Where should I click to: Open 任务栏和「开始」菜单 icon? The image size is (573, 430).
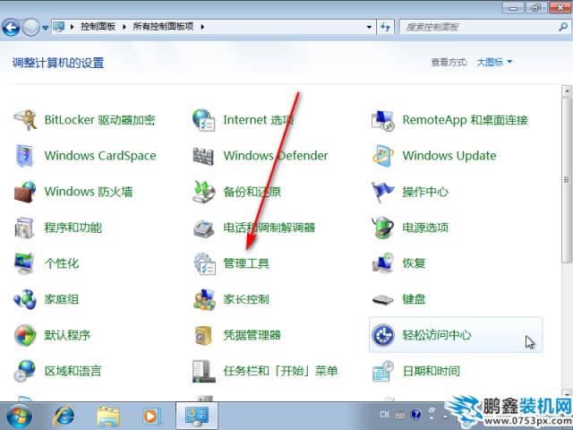click(x=204, y=371)
